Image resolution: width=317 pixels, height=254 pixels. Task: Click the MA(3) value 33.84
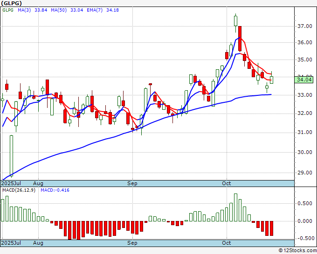coord(41,10)
